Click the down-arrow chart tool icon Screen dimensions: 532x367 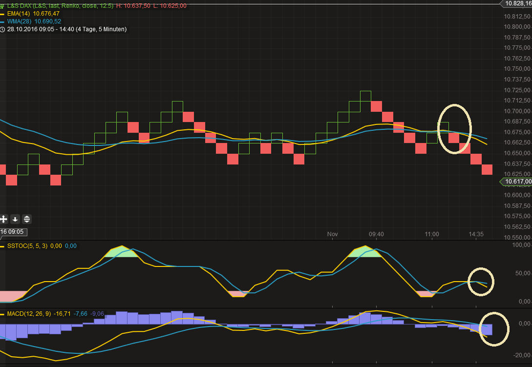coord(15,219)
